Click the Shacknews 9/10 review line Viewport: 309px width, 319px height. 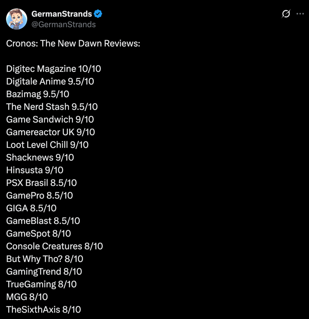(40, 158)
